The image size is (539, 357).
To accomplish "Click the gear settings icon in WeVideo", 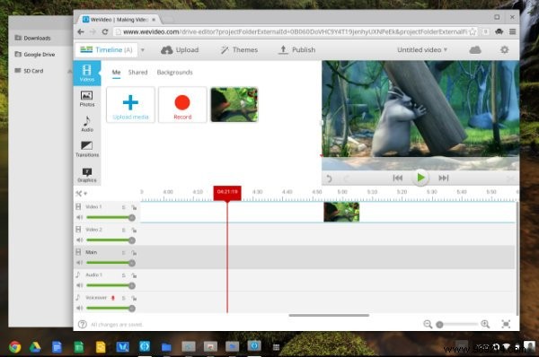I will click(504, 49).
